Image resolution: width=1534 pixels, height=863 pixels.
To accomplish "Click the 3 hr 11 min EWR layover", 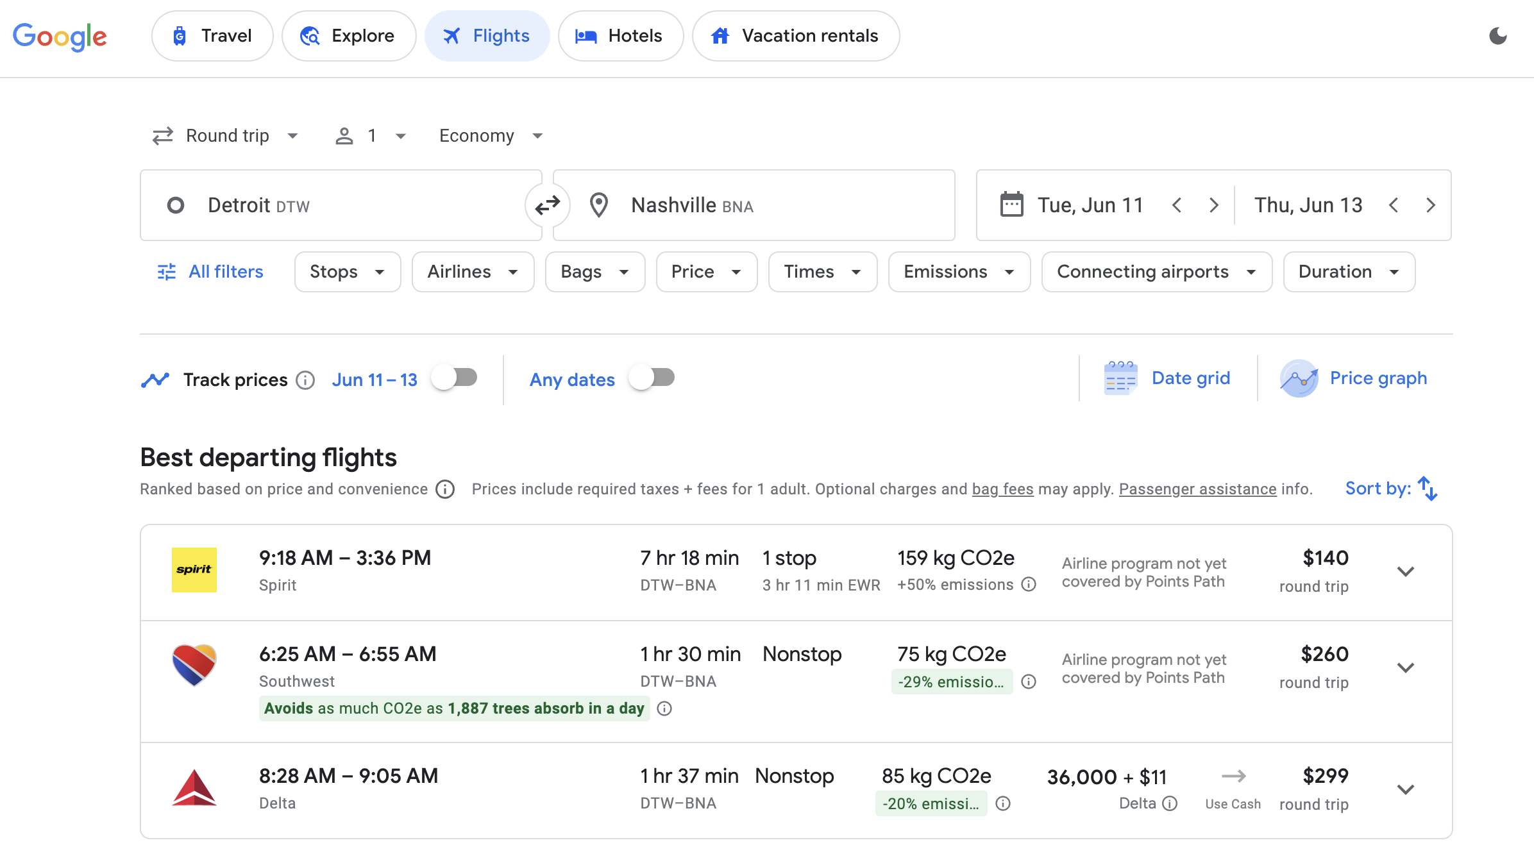I will (821, 585).
